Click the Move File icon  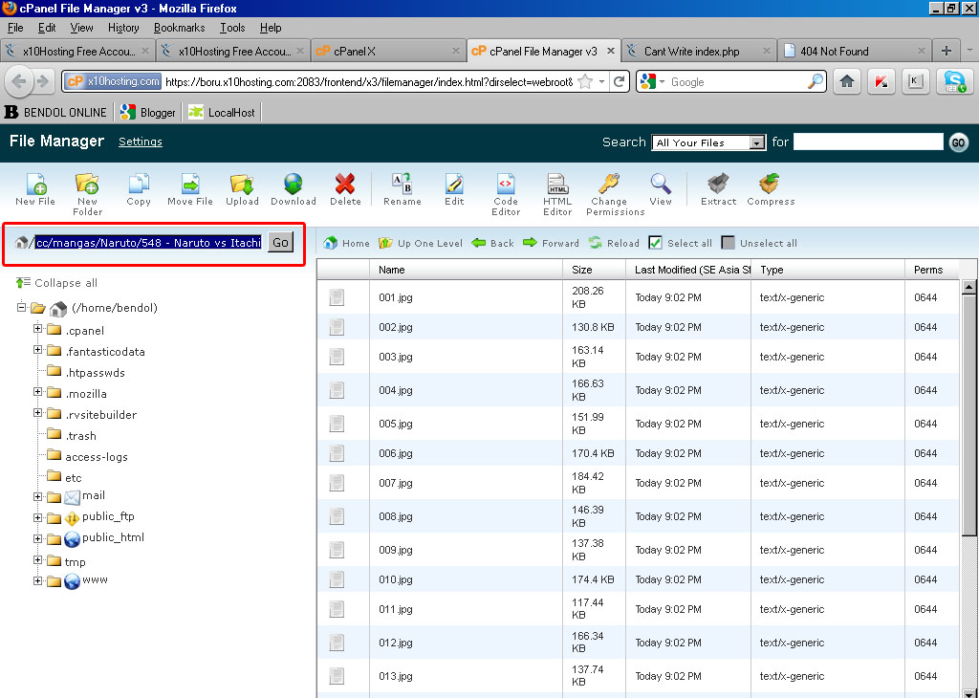[190, 185]
